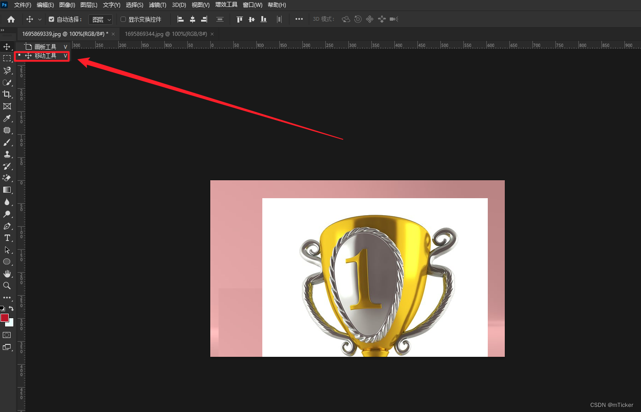Open the 视图(V) menu
Viewport: 641px width, 412px height.
click(201, 5)
